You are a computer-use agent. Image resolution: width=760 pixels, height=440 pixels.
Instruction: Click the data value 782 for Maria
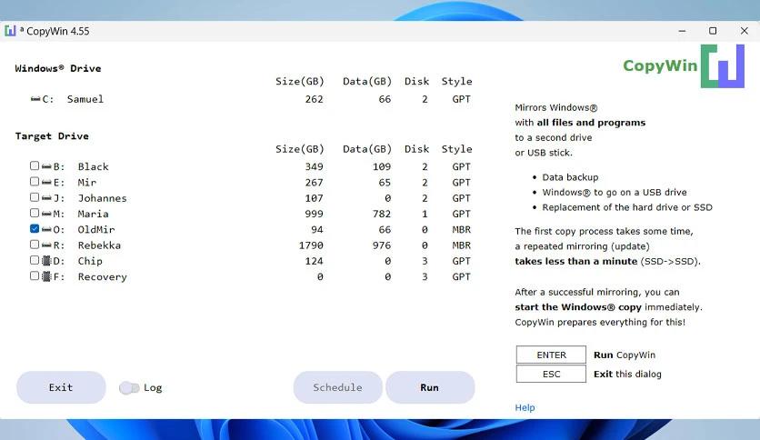pyautogui.click(x=382, y=214)
